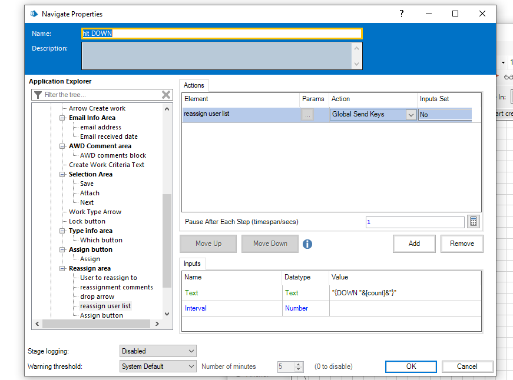Click the Name text field
513x380 pixels.
221,34
